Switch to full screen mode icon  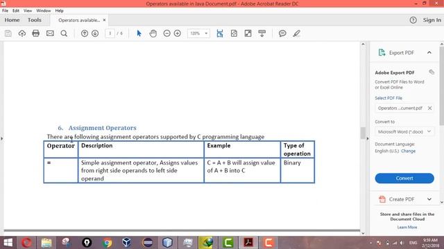point(248,33)
